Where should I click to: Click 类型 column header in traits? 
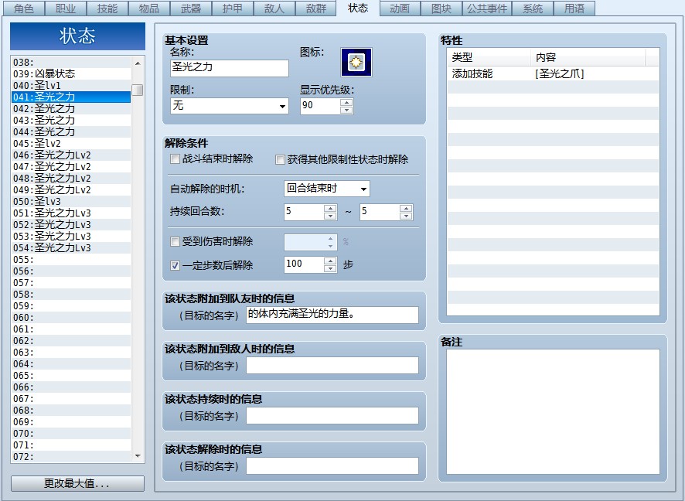coord(489,57)
